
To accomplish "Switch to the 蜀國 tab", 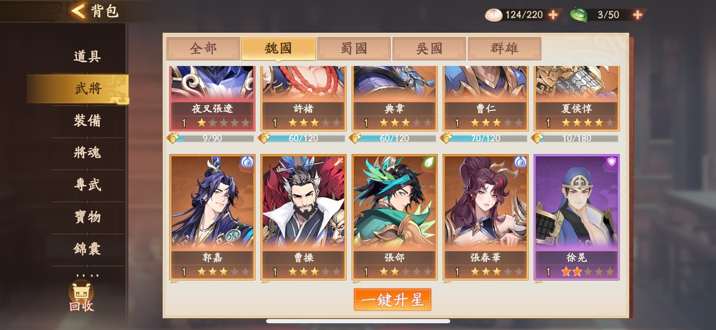I will tap(354, 48).
